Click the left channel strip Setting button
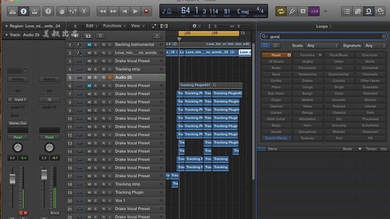Screen dimensions: 390x219 pos(18,80)
